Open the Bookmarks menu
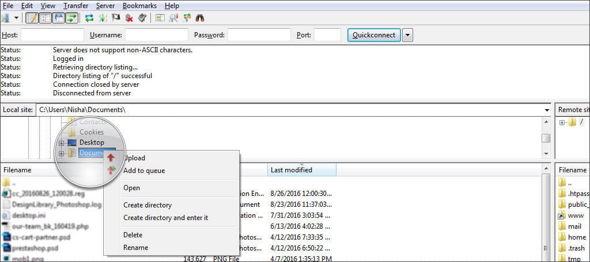This screenshot has width=590, height=262. pos(139,6)
